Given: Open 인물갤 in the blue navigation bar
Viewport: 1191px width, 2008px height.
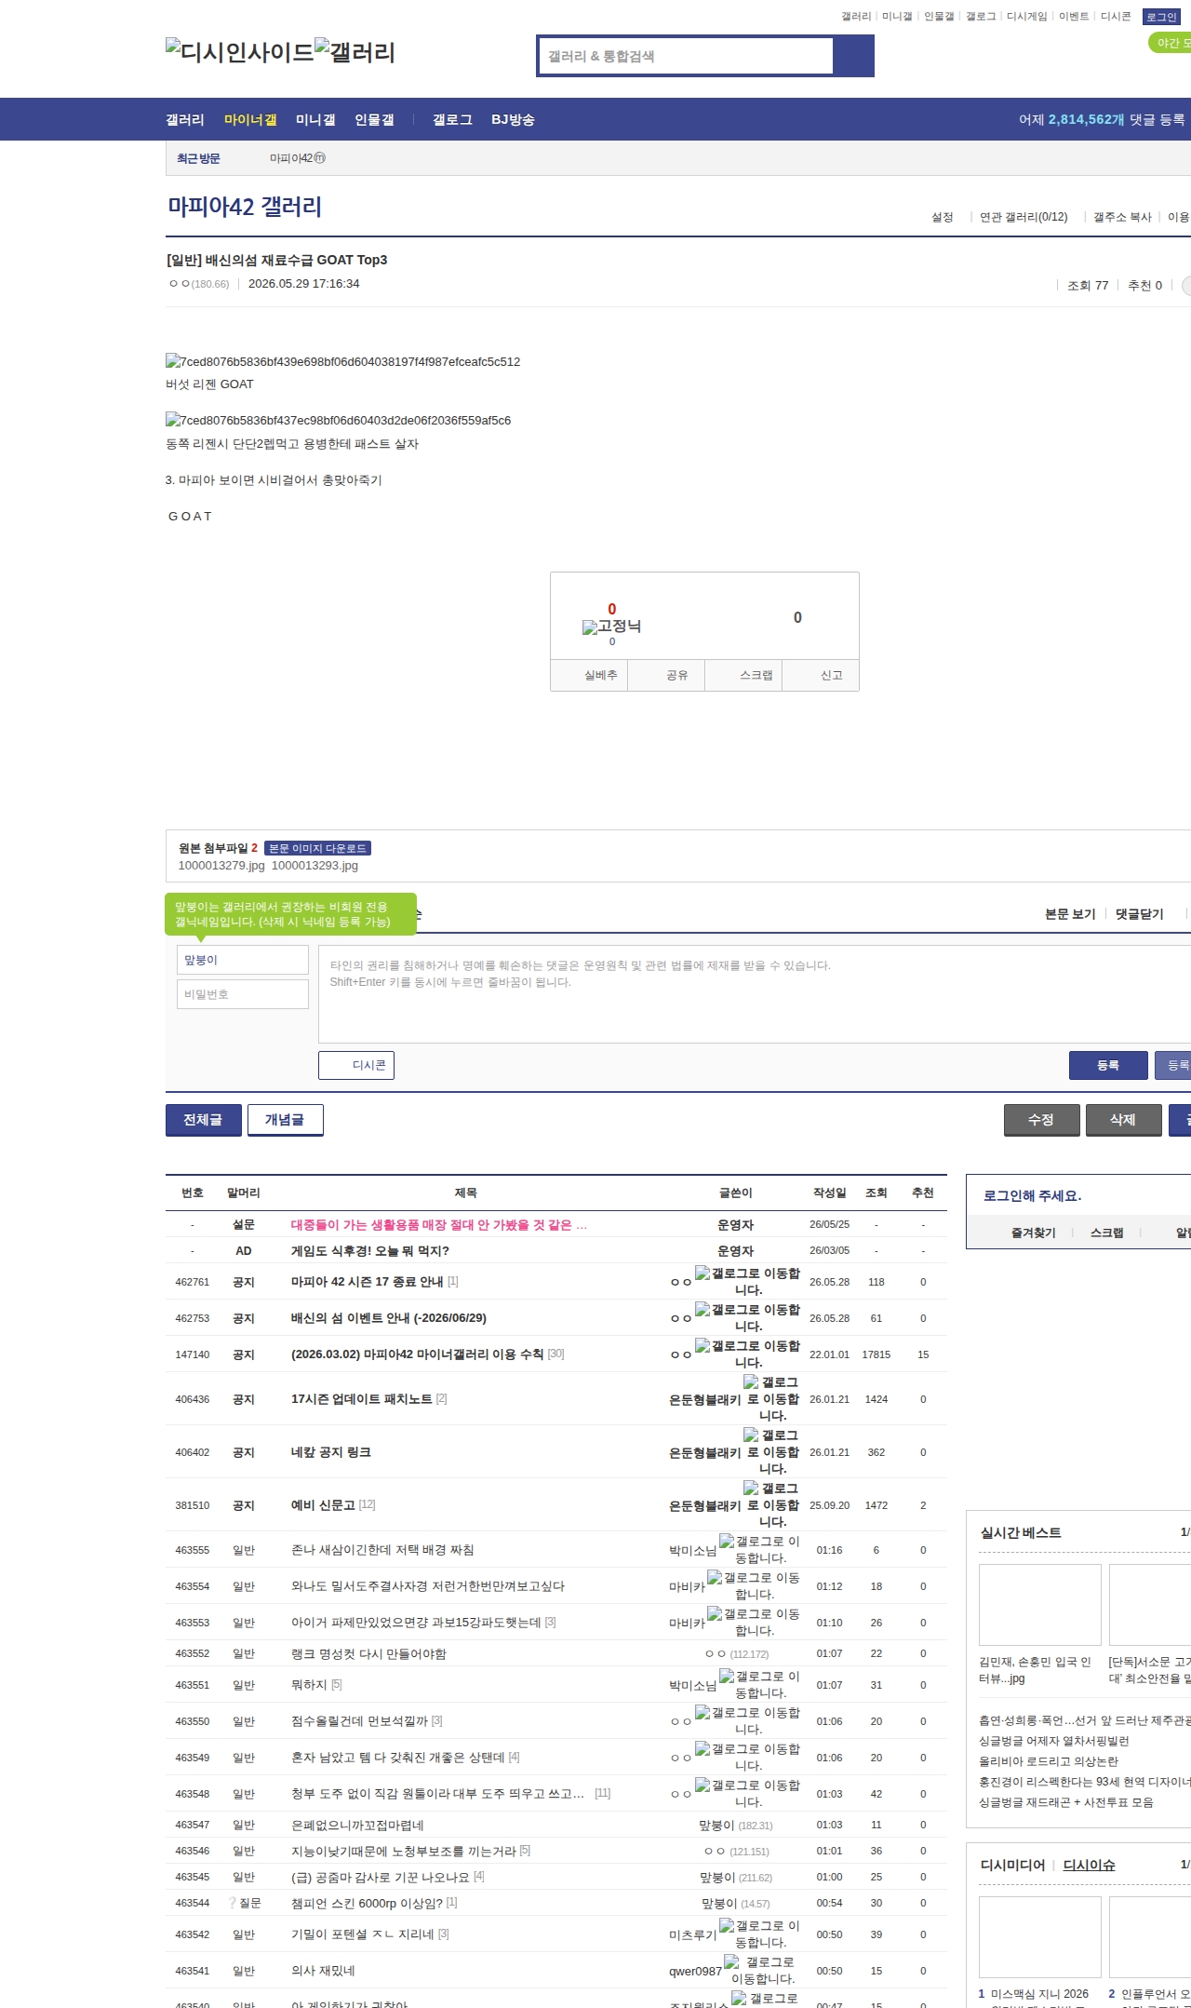Looking at the screenshot, I should pyautogui.click(x=374, y=120).
